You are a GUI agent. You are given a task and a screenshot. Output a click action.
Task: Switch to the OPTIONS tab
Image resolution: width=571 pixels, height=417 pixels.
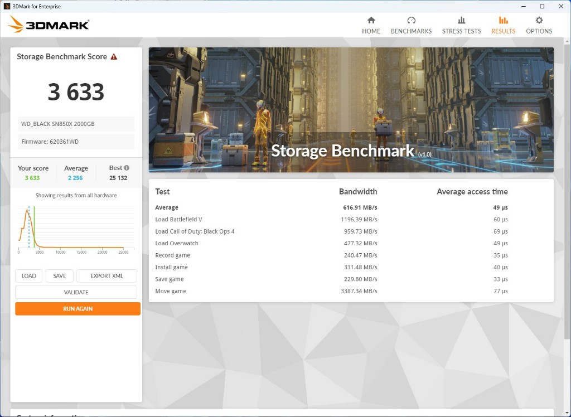tap(538, 25)
